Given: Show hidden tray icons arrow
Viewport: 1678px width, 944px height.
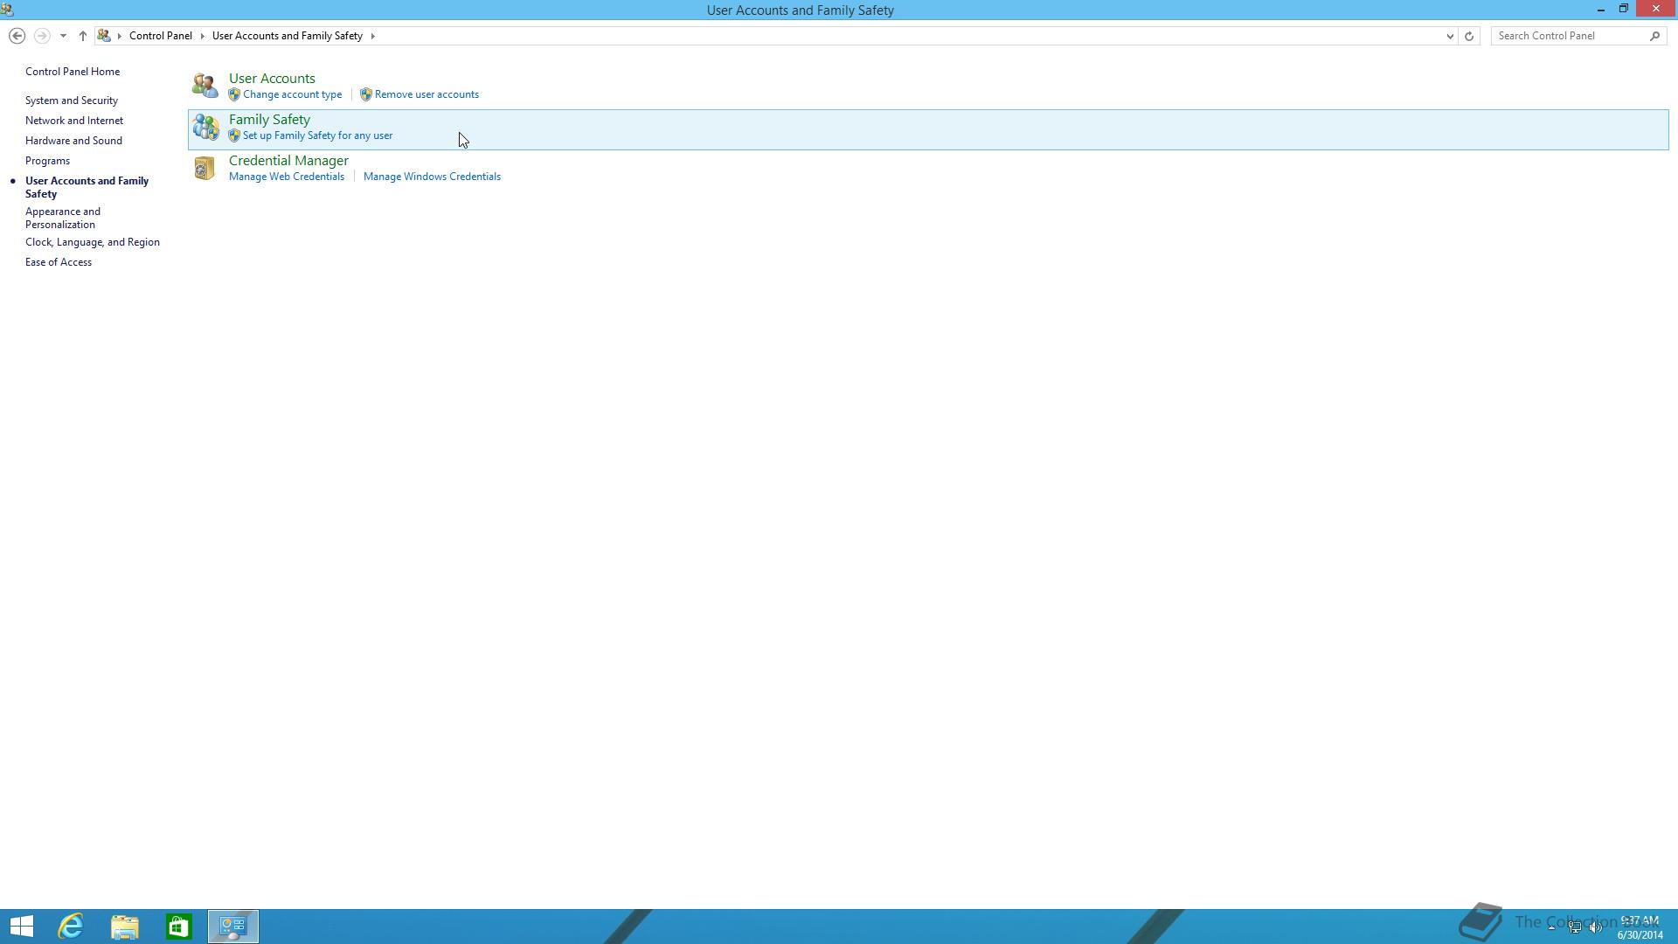Looking at the screenshot, I should click(1552, 927).
